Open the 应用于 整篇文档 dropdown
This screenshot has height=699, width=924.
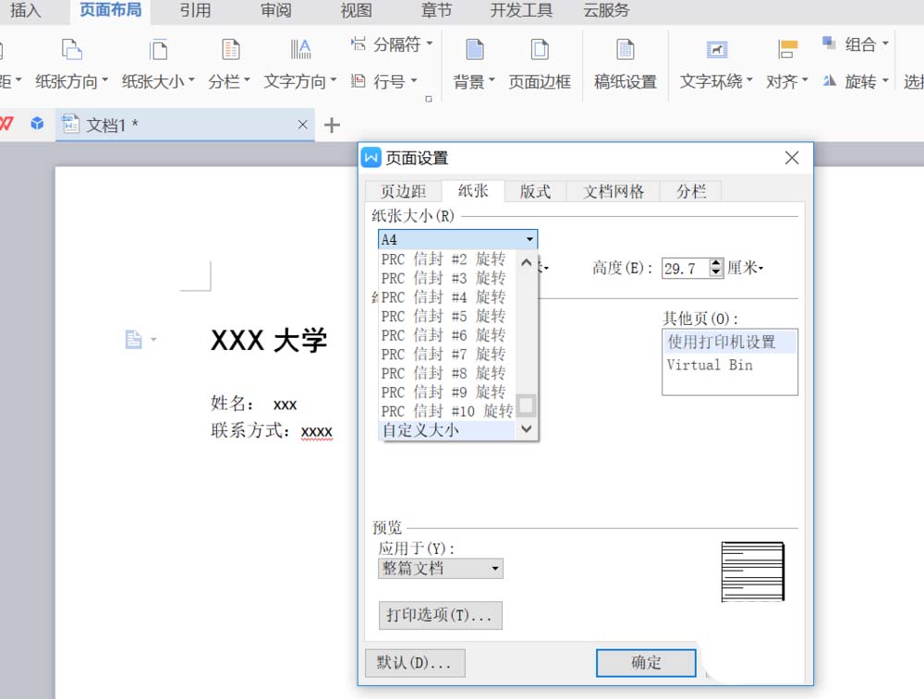pos(440,568)
